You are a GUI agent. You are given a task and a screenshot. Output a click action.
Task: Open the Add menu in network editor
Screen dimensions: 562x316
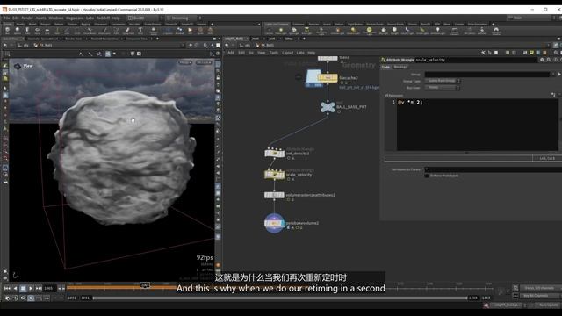[x=231, y=53]
